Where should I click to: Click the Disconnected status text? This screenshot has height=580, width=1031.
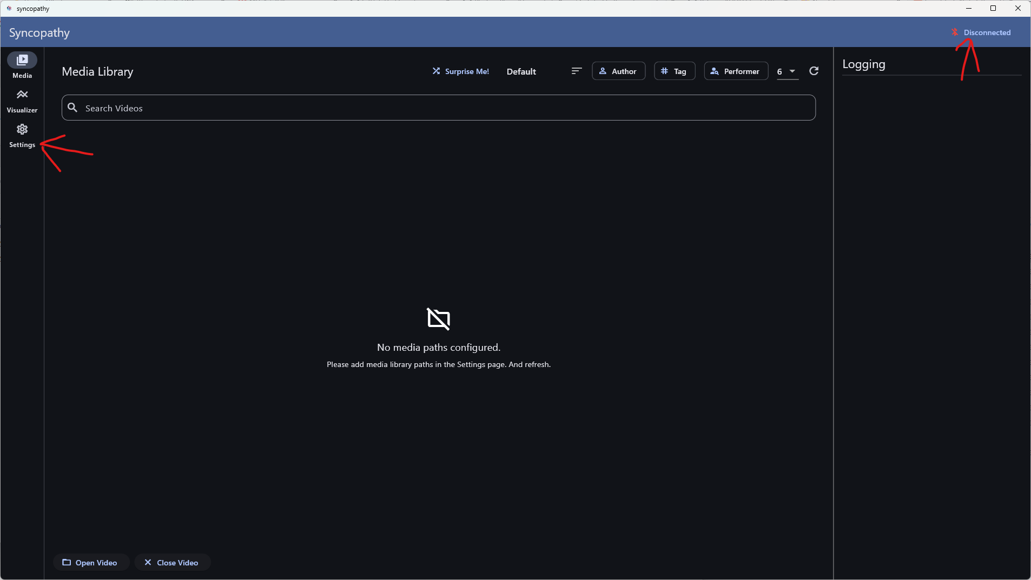coord(987,32)
